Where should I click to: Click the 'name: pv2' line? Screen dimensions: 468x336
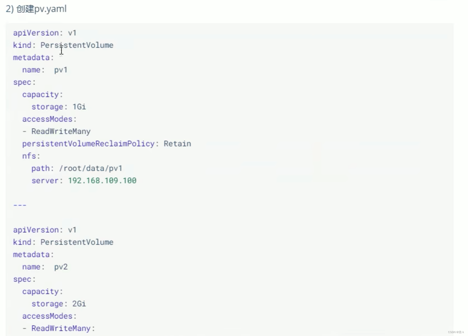point(45,267)
